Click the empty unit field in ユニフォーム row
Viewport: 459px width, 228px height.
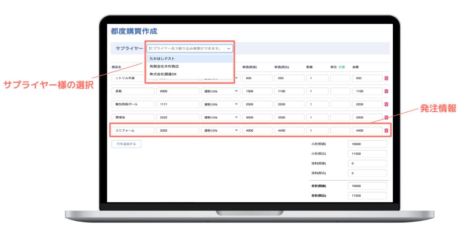[340, 131]
